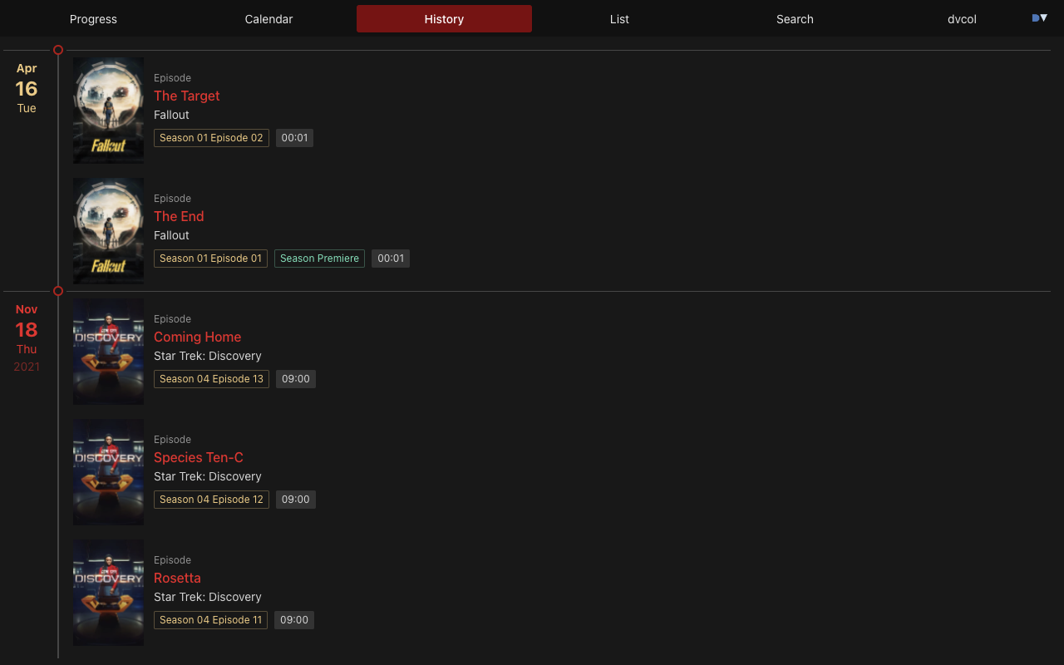Click "Star Trek: Discovery" under Rosetta
This screenshot has height=665, width=1064.
[x=208, y=597]
